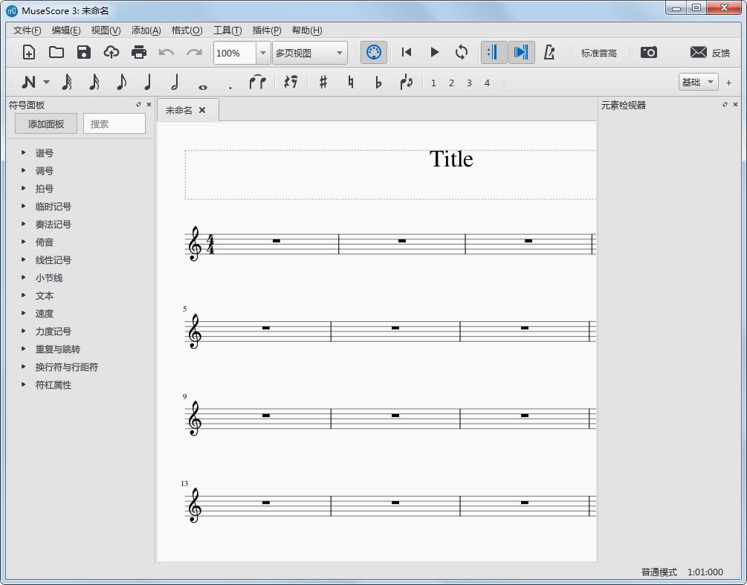Image resolution: width=747 pixels, height=585 pixels.
Task: Toggle MIDI input on the toolbar
Action: 373,52
